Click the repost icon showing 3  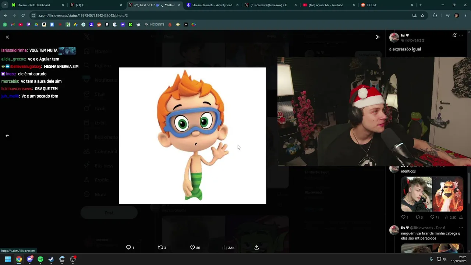160,247
